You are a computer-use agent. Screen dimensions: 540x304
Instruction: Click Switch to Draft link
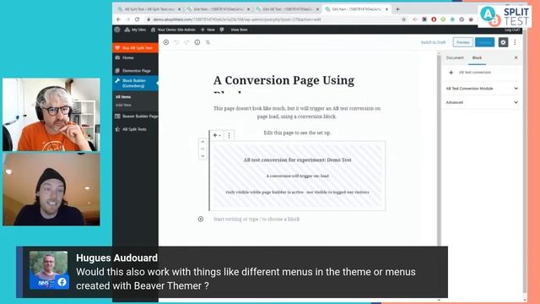[x=433, y=42]
